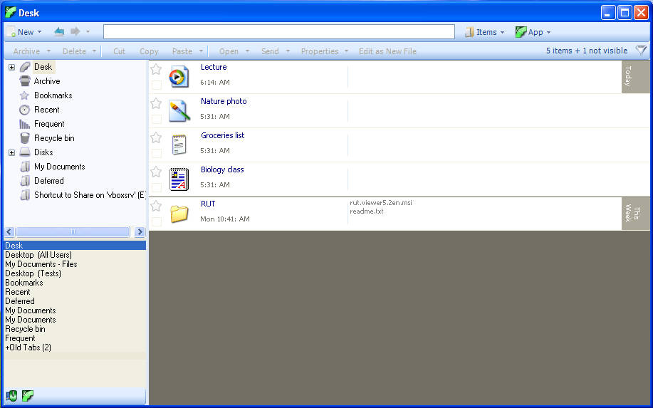The image size is (653, 408).
Task: Click the filter funnel icon
Action: point(642,51)
